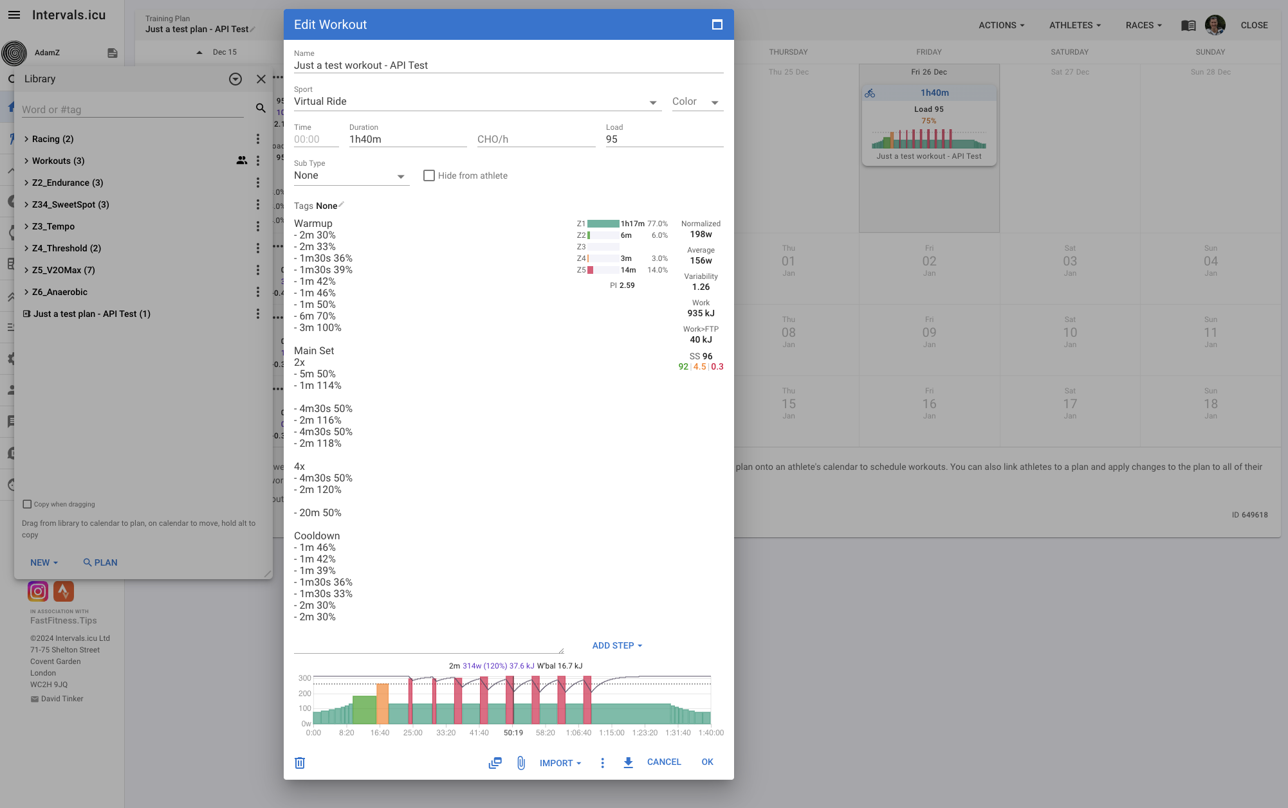Open the hamburger menu next to Intervals.icu
Image resolution: width=1288 pixels, height=808 pixels.
(14, 15)
